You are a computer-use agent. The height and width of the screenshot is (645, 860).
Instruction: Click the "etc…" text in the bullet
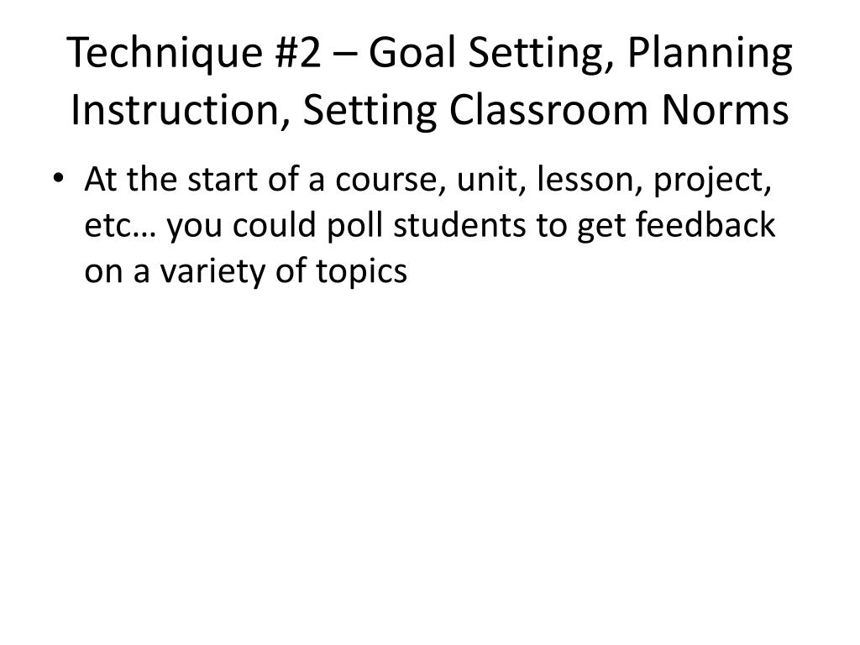click(x=120, y=226)
